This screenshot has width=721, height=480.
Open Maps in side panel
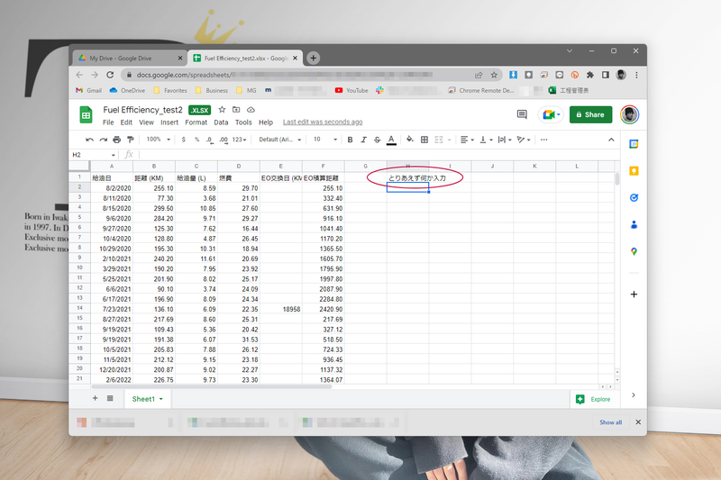634,251
